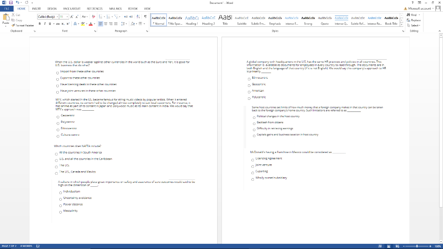
Task: Open the Borders dropdown
Action: click(x=144, y=24)
